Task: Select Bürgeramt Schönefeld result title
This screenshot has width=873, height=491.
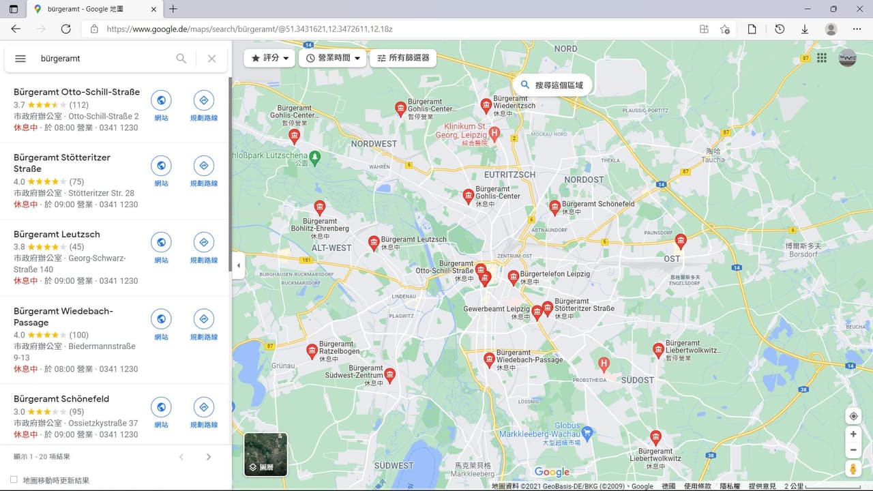Action: 61,399
